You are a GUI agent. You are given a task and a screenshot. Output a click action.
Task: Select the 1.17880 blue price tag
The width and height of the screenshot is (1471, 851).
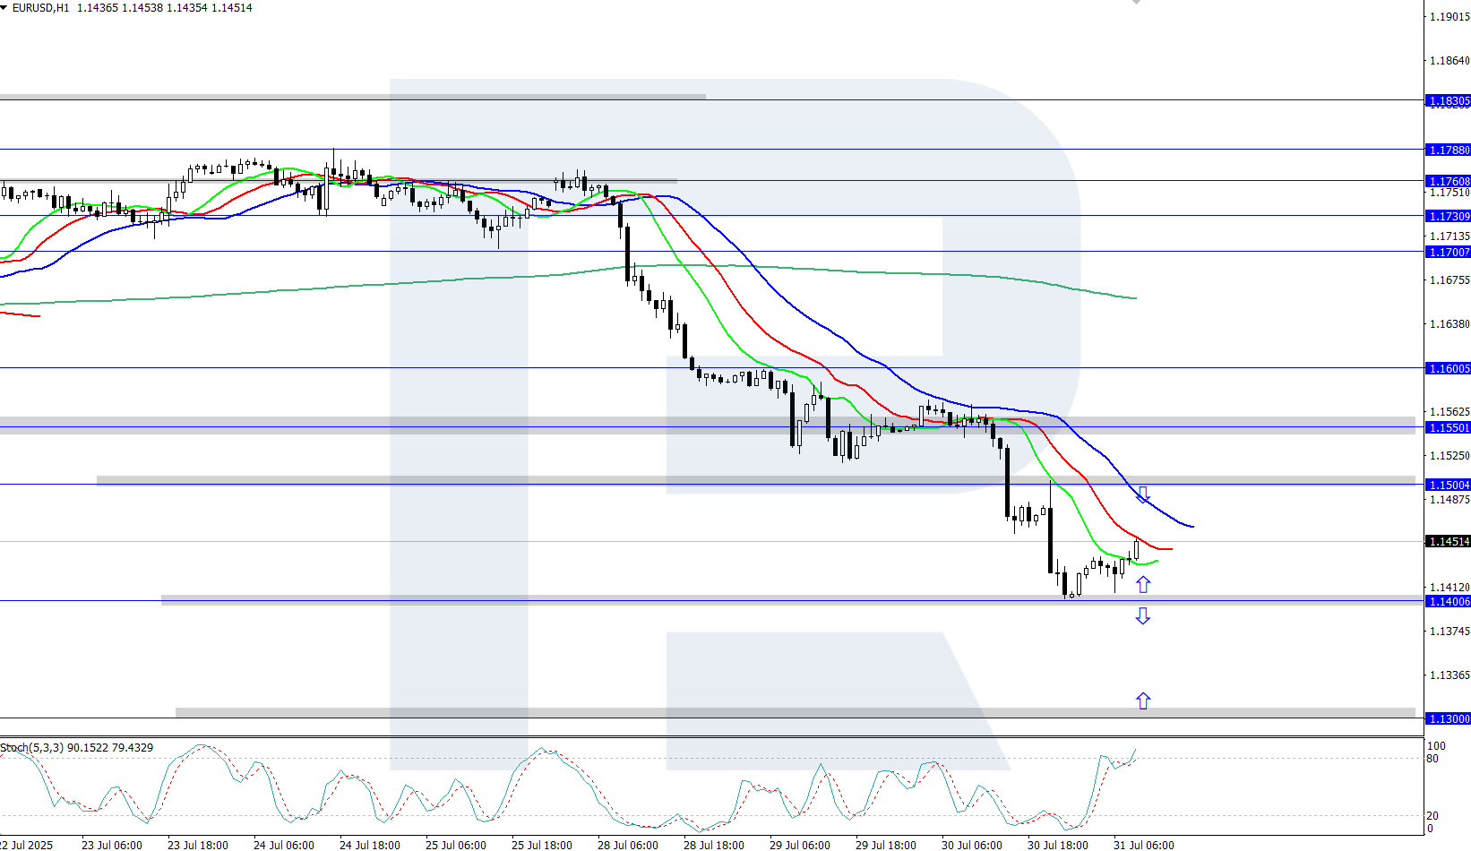(x=1448, y=150)
